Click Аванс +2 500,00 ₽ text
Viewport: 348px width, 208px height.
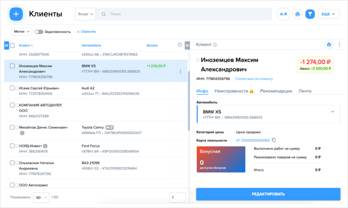coord(315,68)
